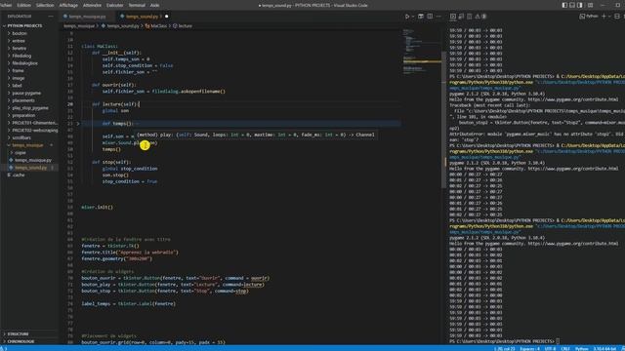
Task: Open the Sélection menu
Action: tap(45, 5)
